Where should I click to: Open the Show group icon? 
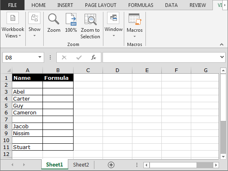34,18
